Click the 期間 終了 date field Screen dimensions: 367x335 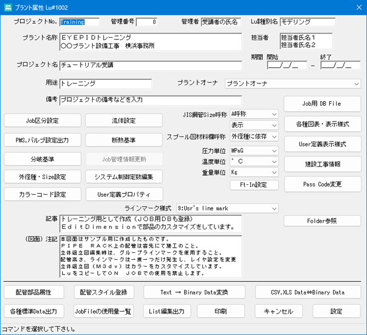341,66
